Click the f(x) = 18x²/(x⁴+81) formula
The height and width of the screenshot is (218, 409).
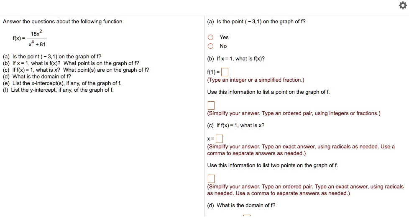pos(29,38)
